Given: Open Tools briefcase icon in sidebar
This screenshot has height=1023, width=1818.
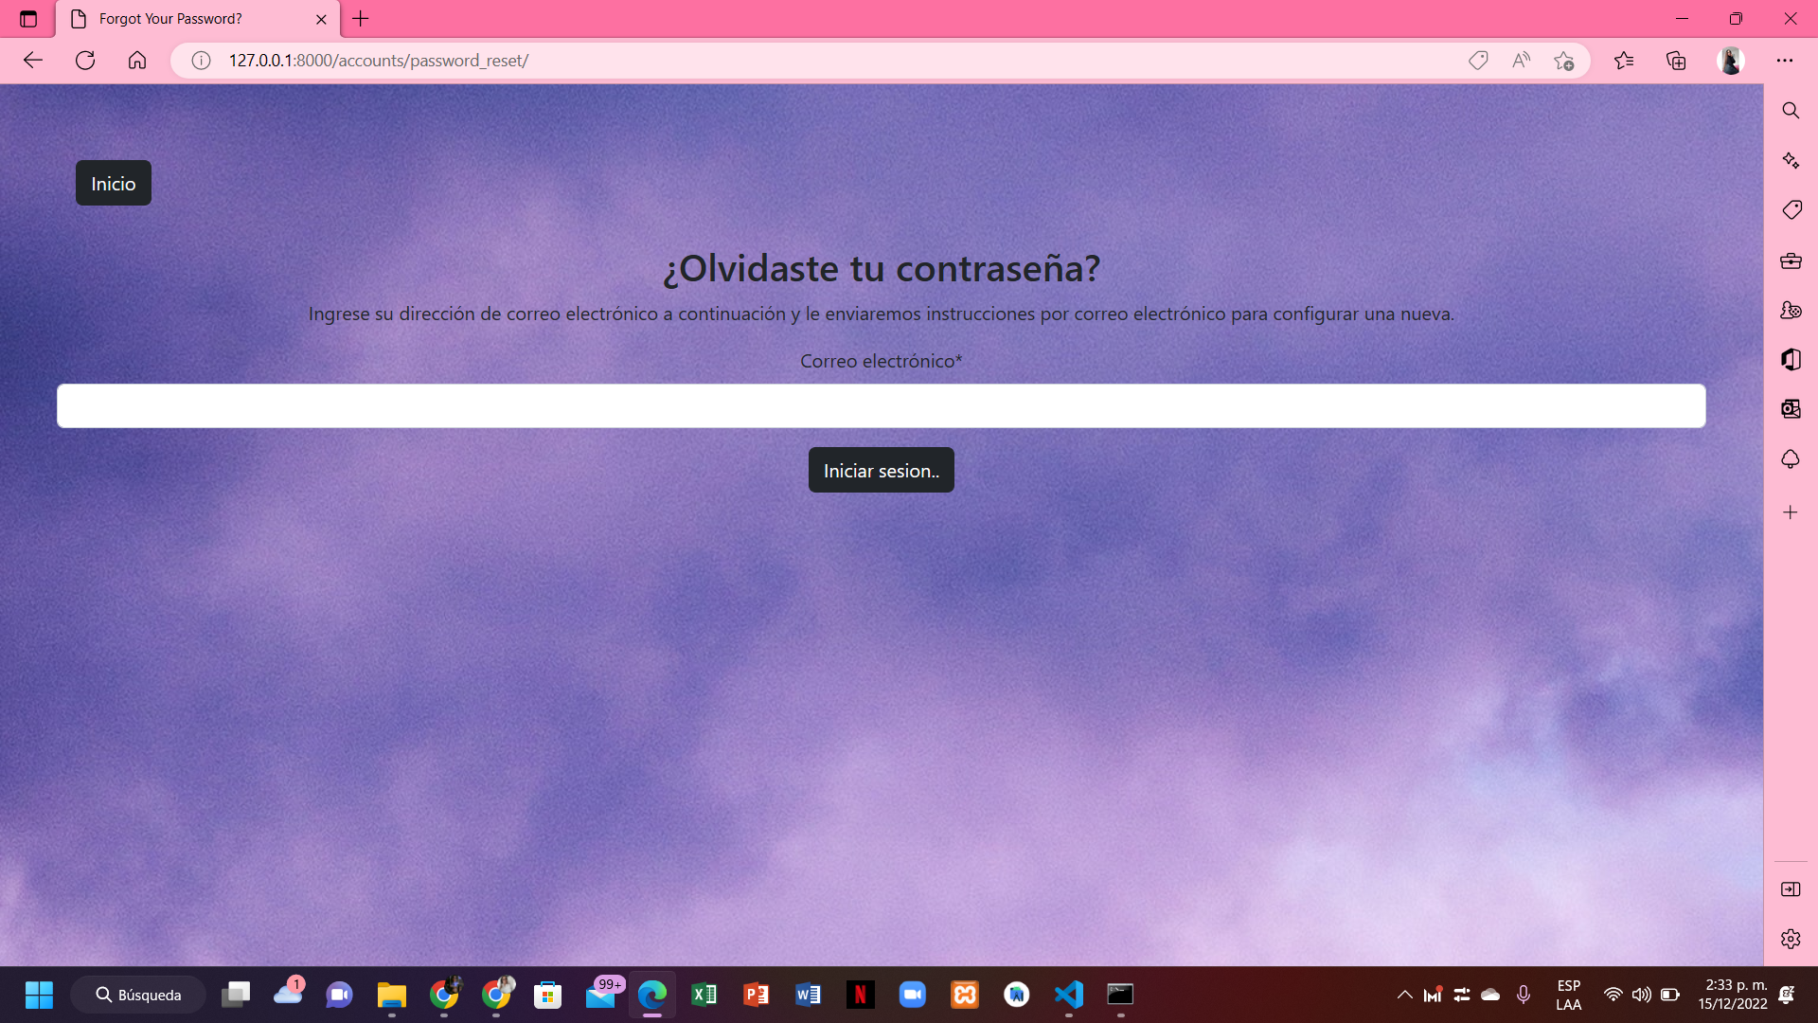Looking at the screenshot, I should tap(1790, 260).
